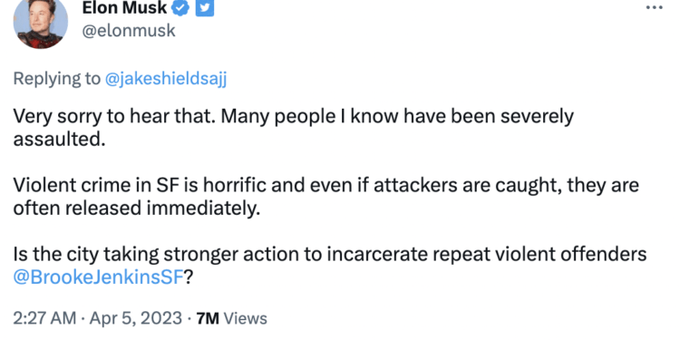Click the 'Replying to' label

click(x=57, y=79)
